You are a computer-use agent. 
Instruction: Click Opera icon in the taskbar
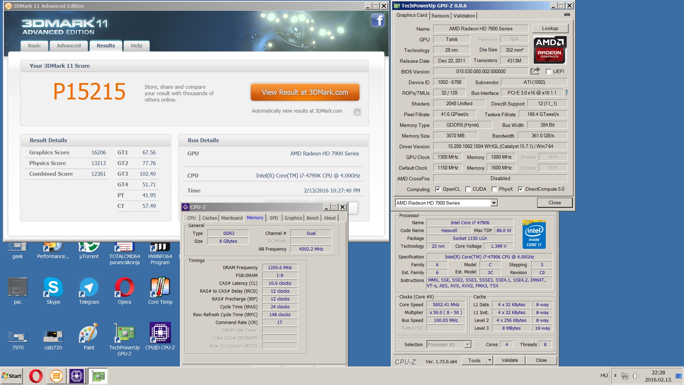click(36, 376)
